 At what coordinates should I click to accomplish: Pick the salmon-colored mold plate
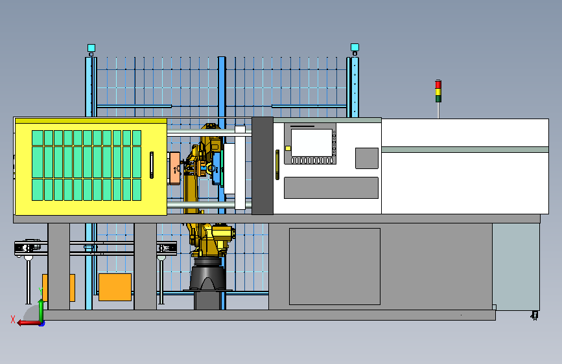174,168
